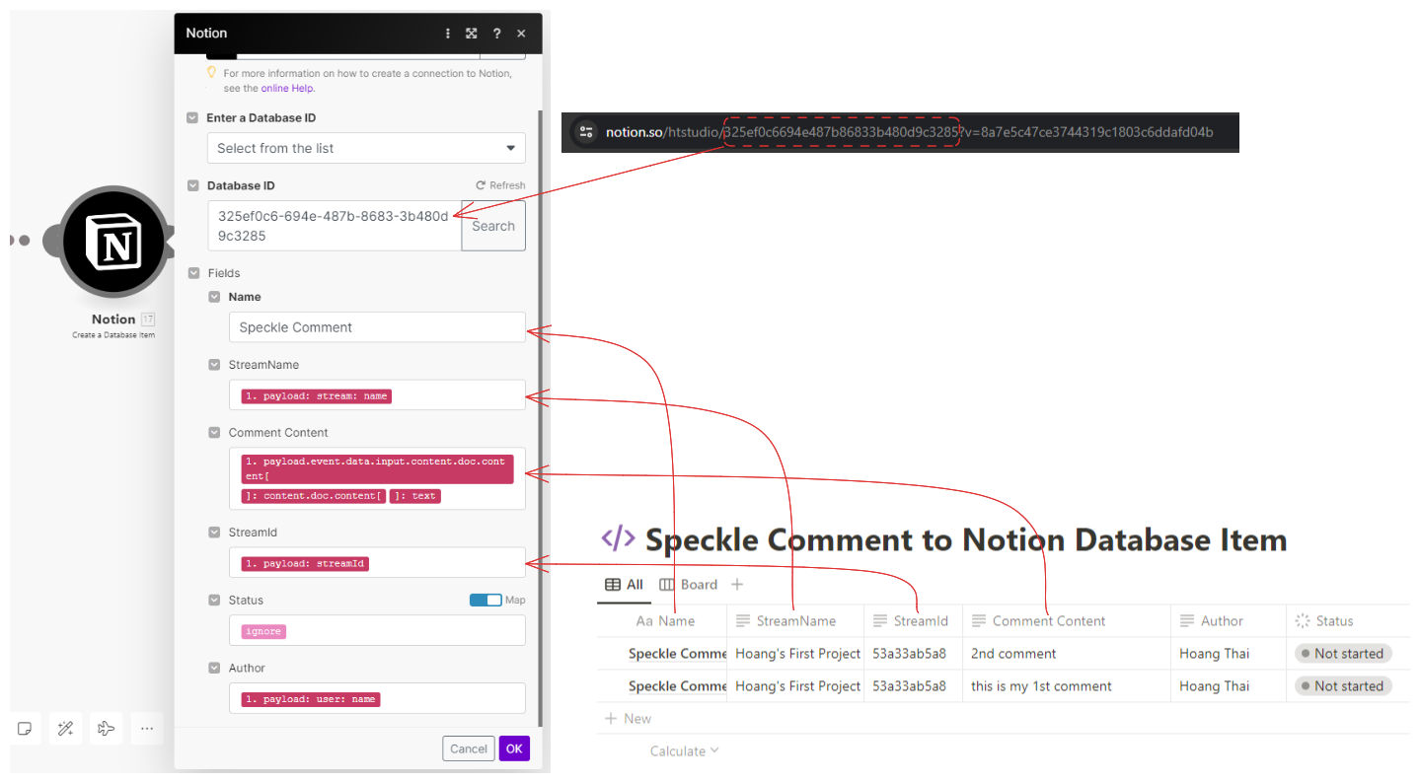The width and height of the screenshot is (1420, 783).
Task: Switch the Status Map toggle
Action: pos(486,600)
